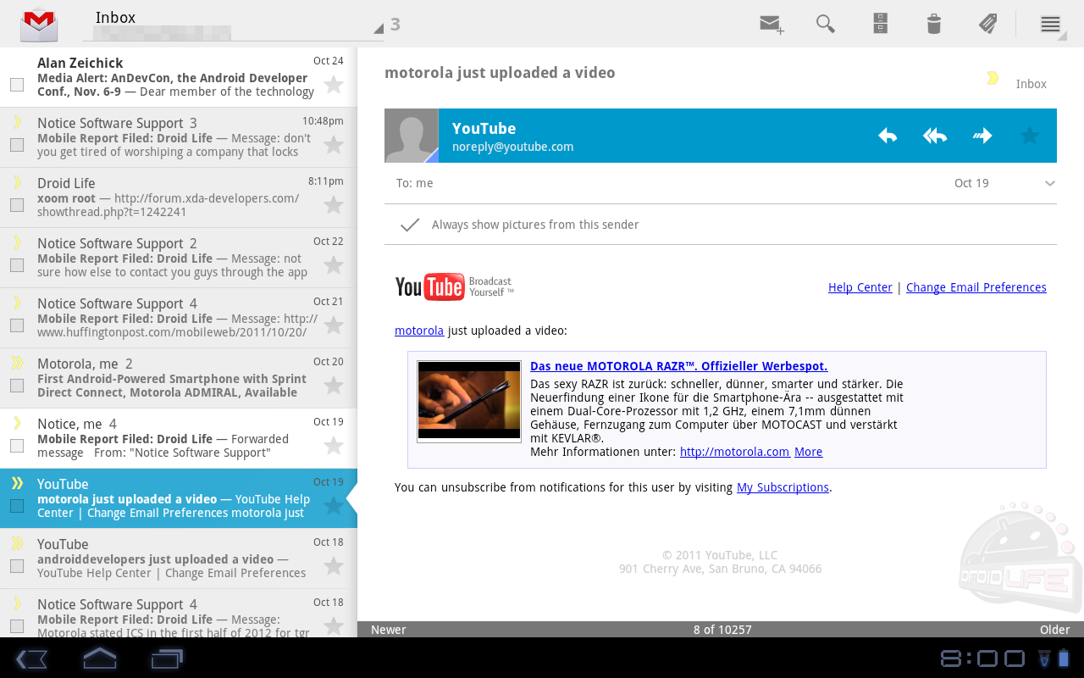Viewport: 1084px width, 678px height.
Task: Open the labels tag icon
Action: click(987, 24)
